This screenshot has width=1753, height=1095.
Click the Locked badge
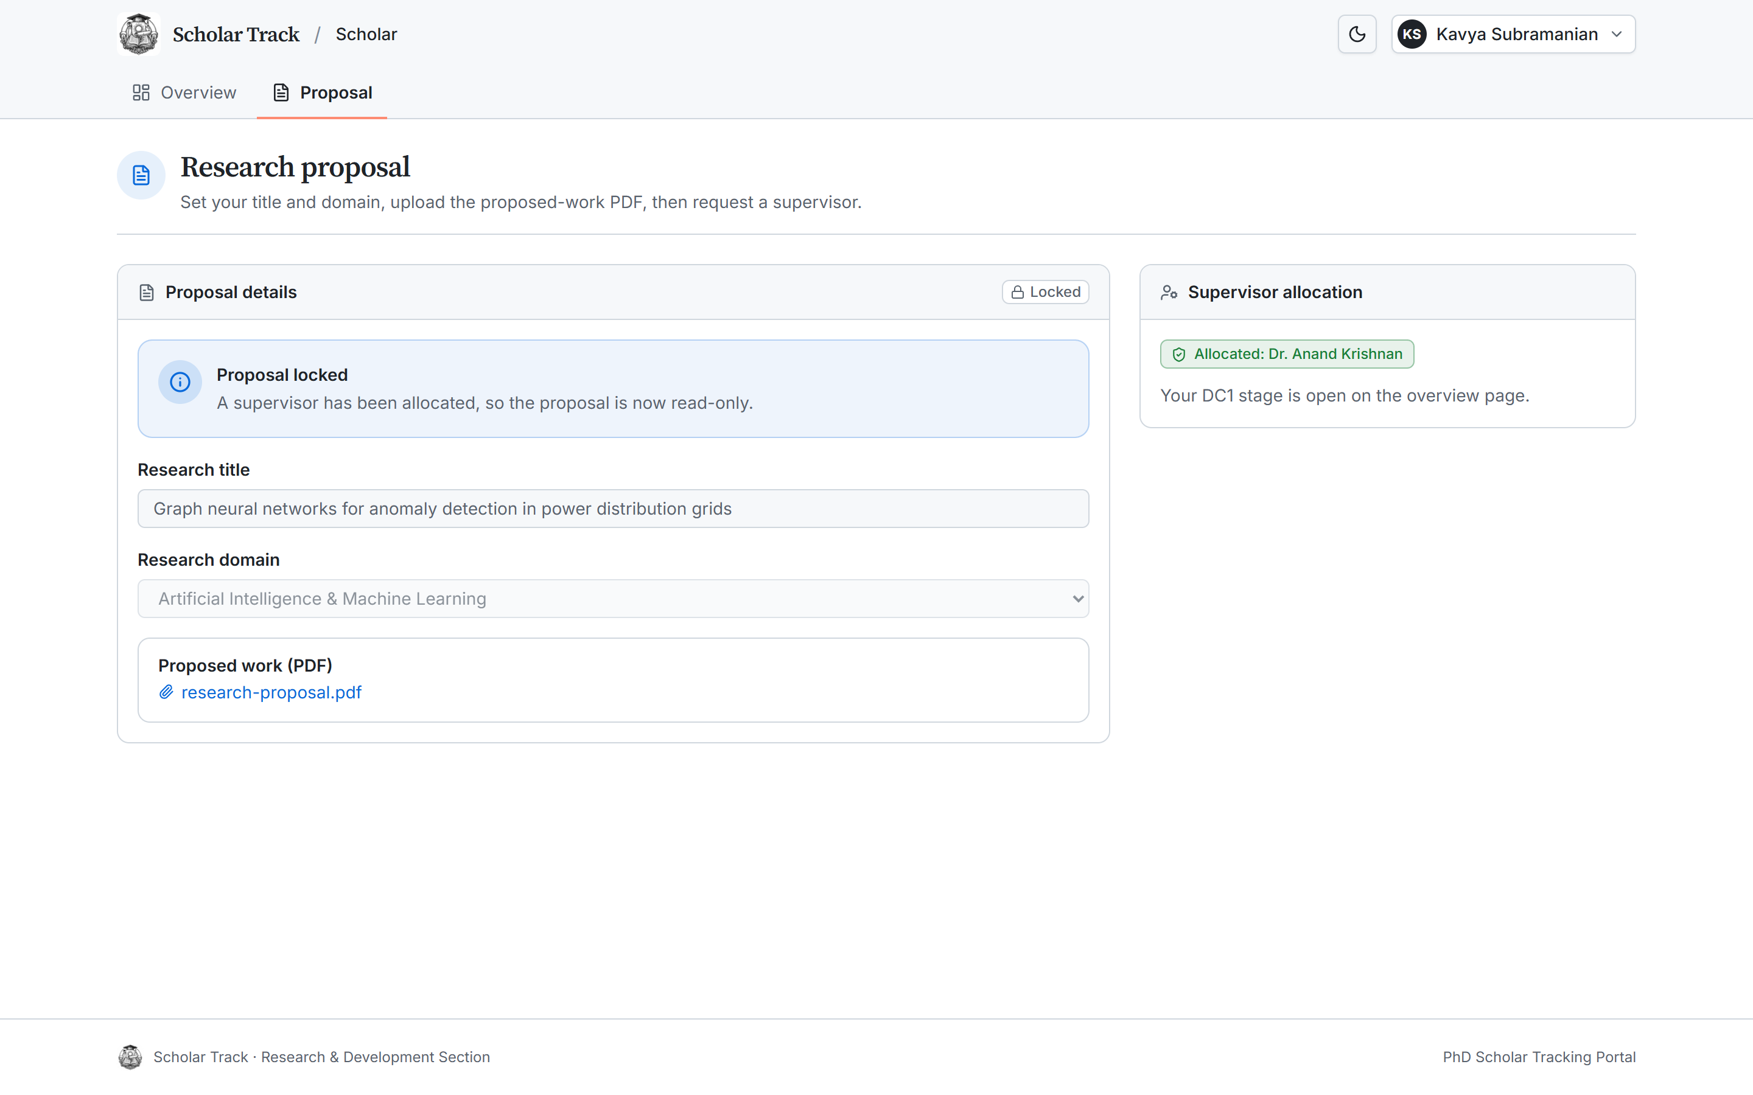coord(1045,292)
